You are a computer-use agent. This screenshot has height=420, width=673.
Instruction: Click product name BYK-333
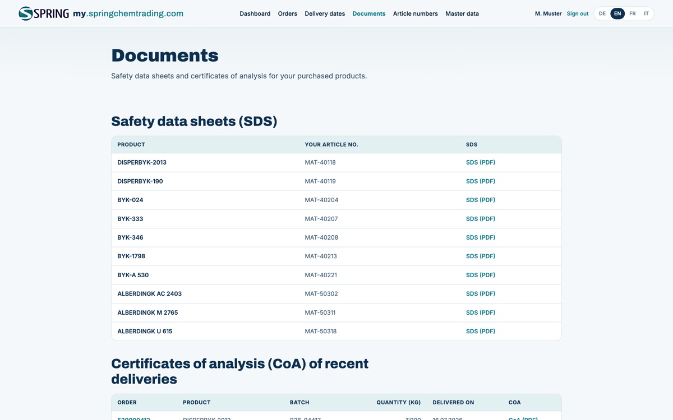pos(130,219)
